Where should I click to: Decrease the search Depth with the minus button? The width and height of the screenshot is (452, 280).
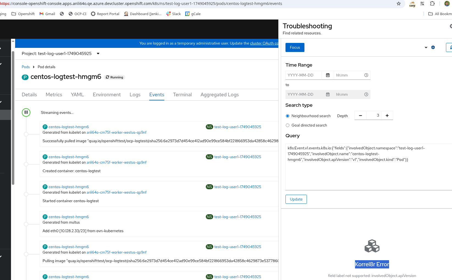click(361, 116)
